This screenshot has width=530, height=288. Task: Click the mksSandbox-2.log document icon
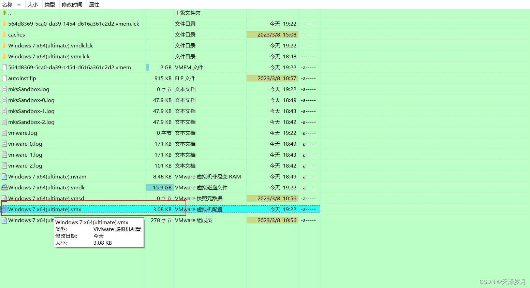(4, 122)
